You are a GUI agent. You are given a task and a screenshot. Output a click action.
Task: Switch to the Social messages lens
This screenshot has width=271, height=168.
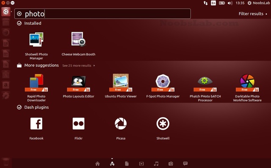185,163
